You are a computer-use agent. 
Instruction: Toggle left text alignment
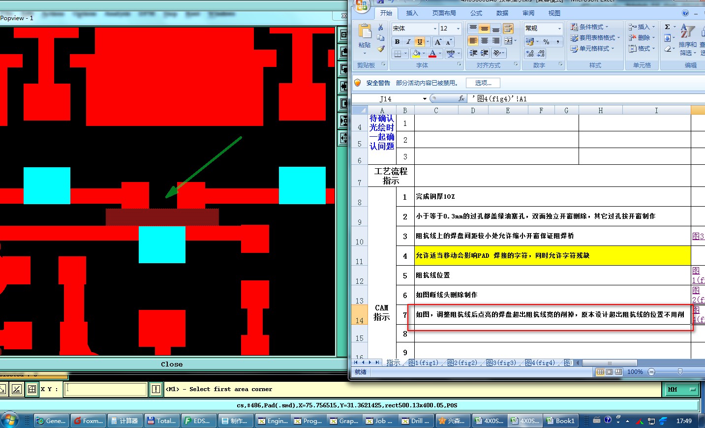coord(473,41)
